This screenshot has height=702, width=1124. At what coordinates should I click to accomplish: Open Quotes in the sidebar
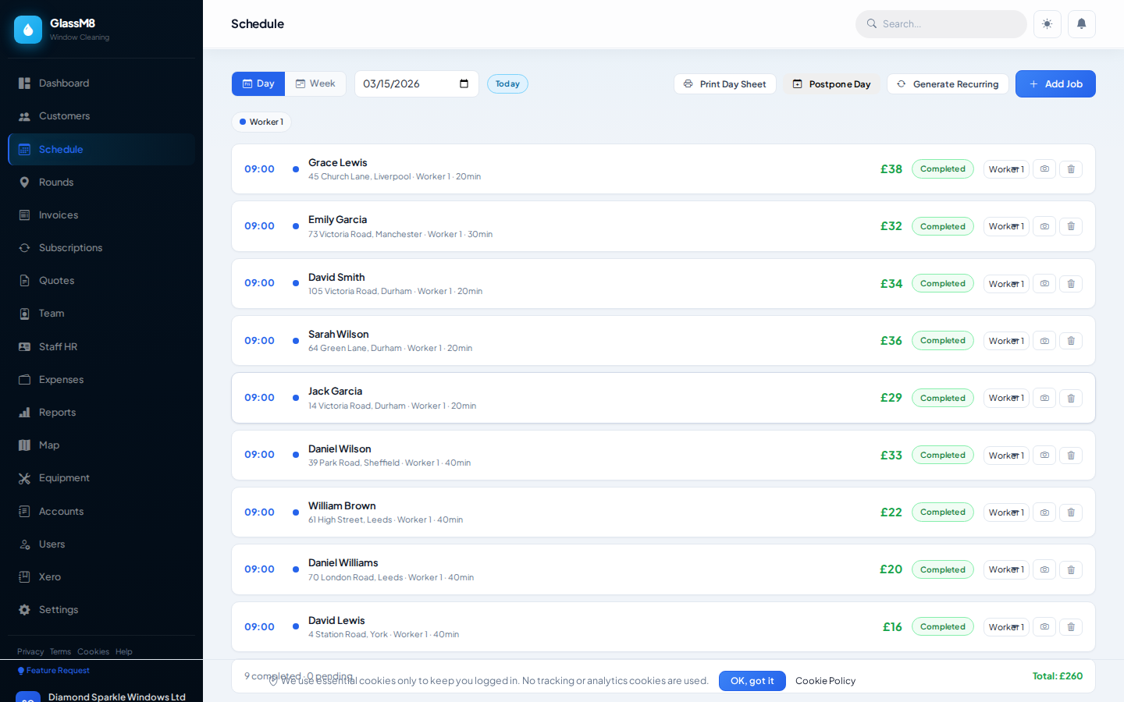tap(101, 281)
